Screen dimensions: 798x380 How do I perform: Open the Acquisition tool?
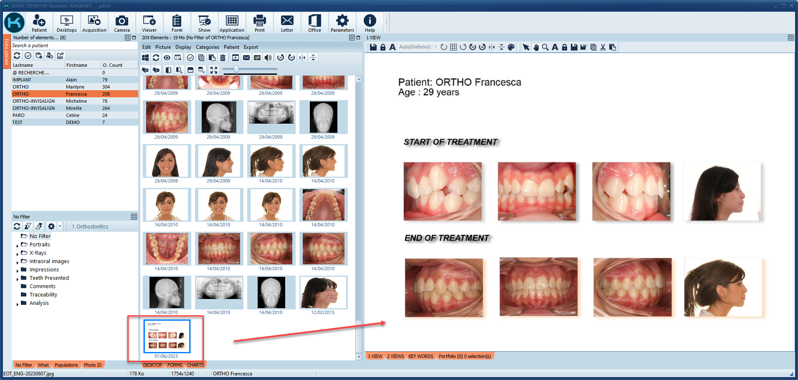click(x=94, y=23)
